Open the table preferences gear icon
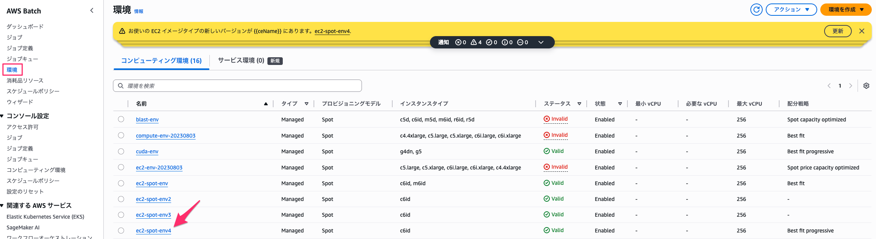876x239 pixels. 866,86
